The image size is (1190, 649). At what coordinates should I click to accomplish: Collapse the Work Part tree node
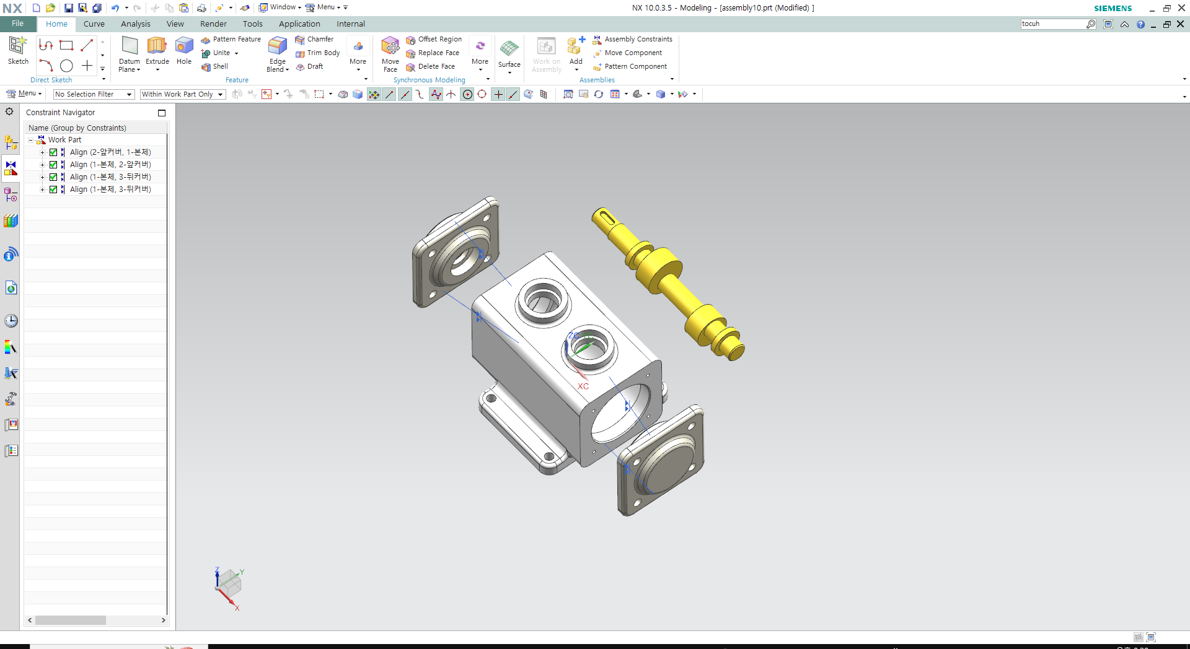[x=30, y=140]
